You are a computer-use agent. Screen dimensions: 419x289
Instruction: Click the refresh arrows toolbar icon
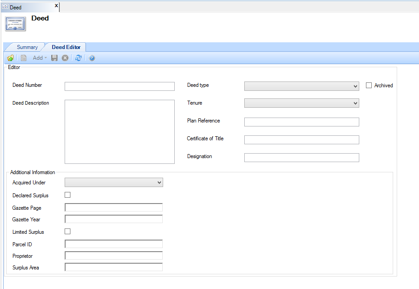tap(78, 58)
